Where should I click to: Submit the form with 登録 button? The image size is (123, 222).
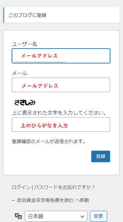(101, 156)
